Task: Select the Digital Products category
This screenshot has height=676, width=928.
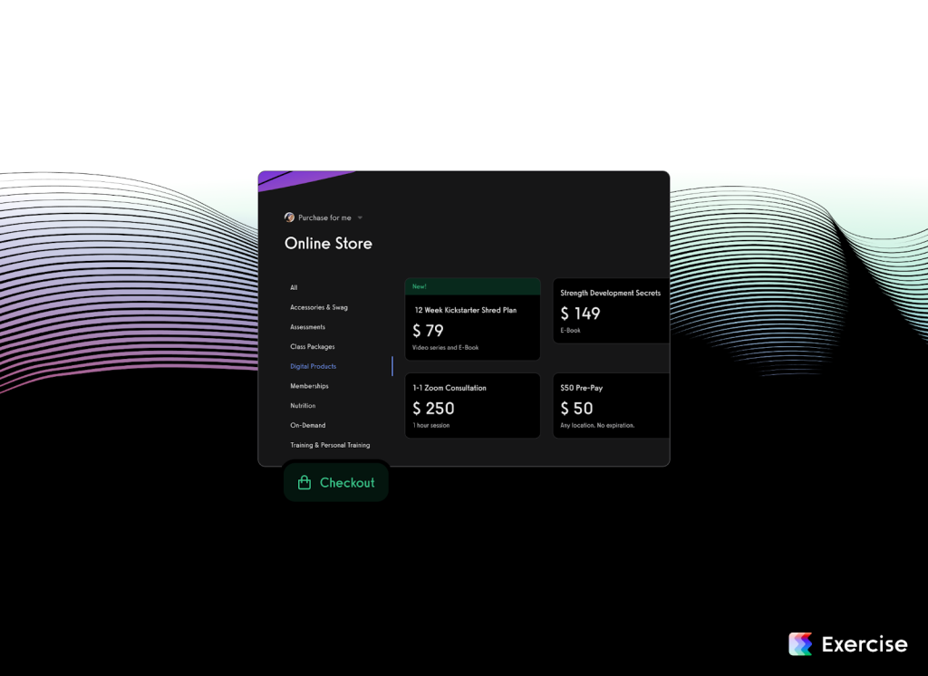Action: tap(314, 367)
